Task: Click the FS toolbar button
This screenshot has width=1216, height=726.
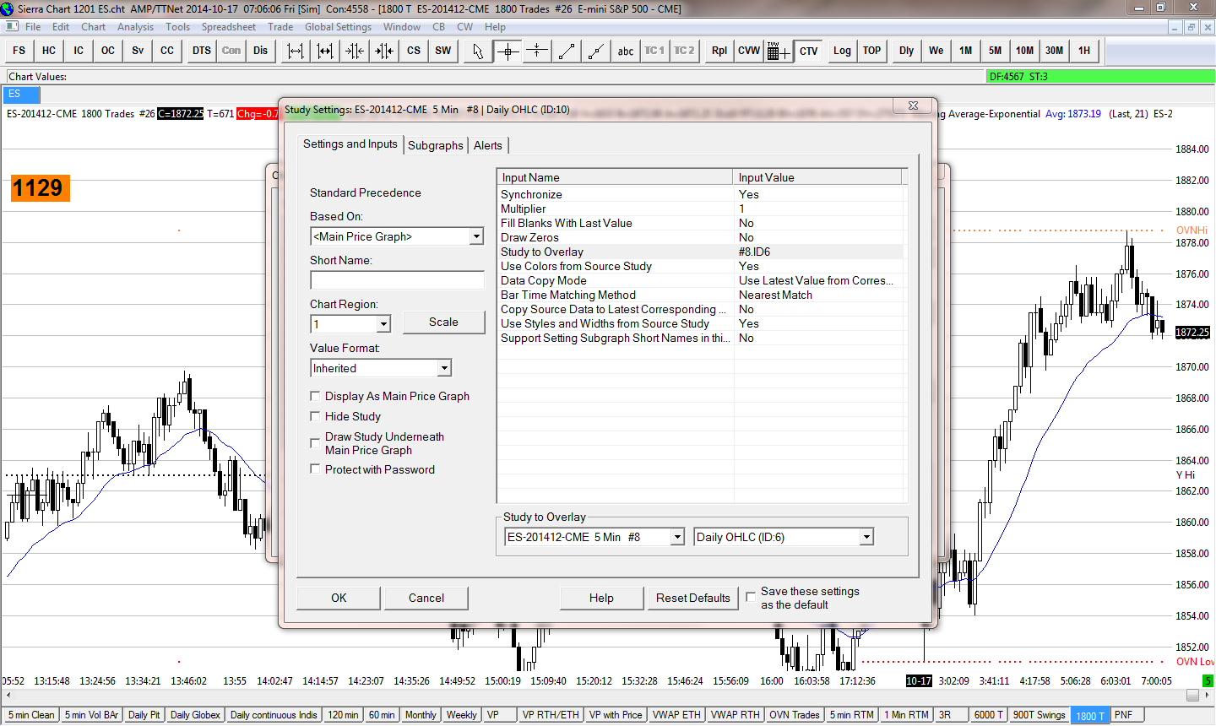Action: point(19,51)
